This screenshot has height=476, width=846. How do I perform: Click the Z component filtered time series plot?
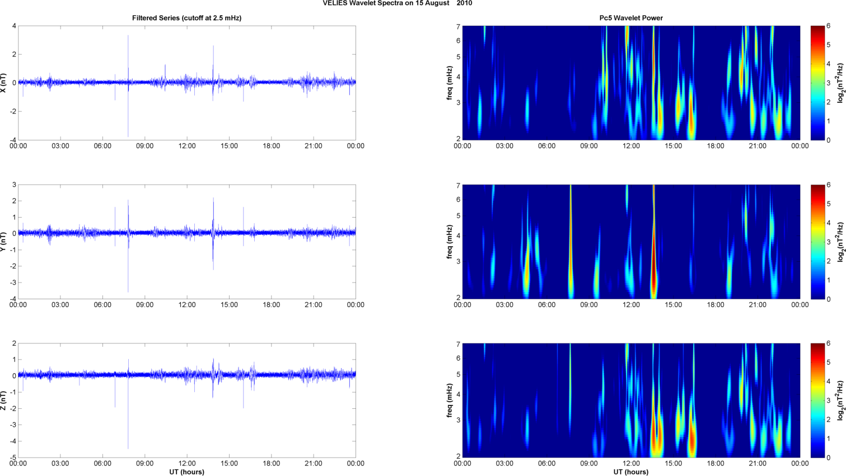pos(187,400)
